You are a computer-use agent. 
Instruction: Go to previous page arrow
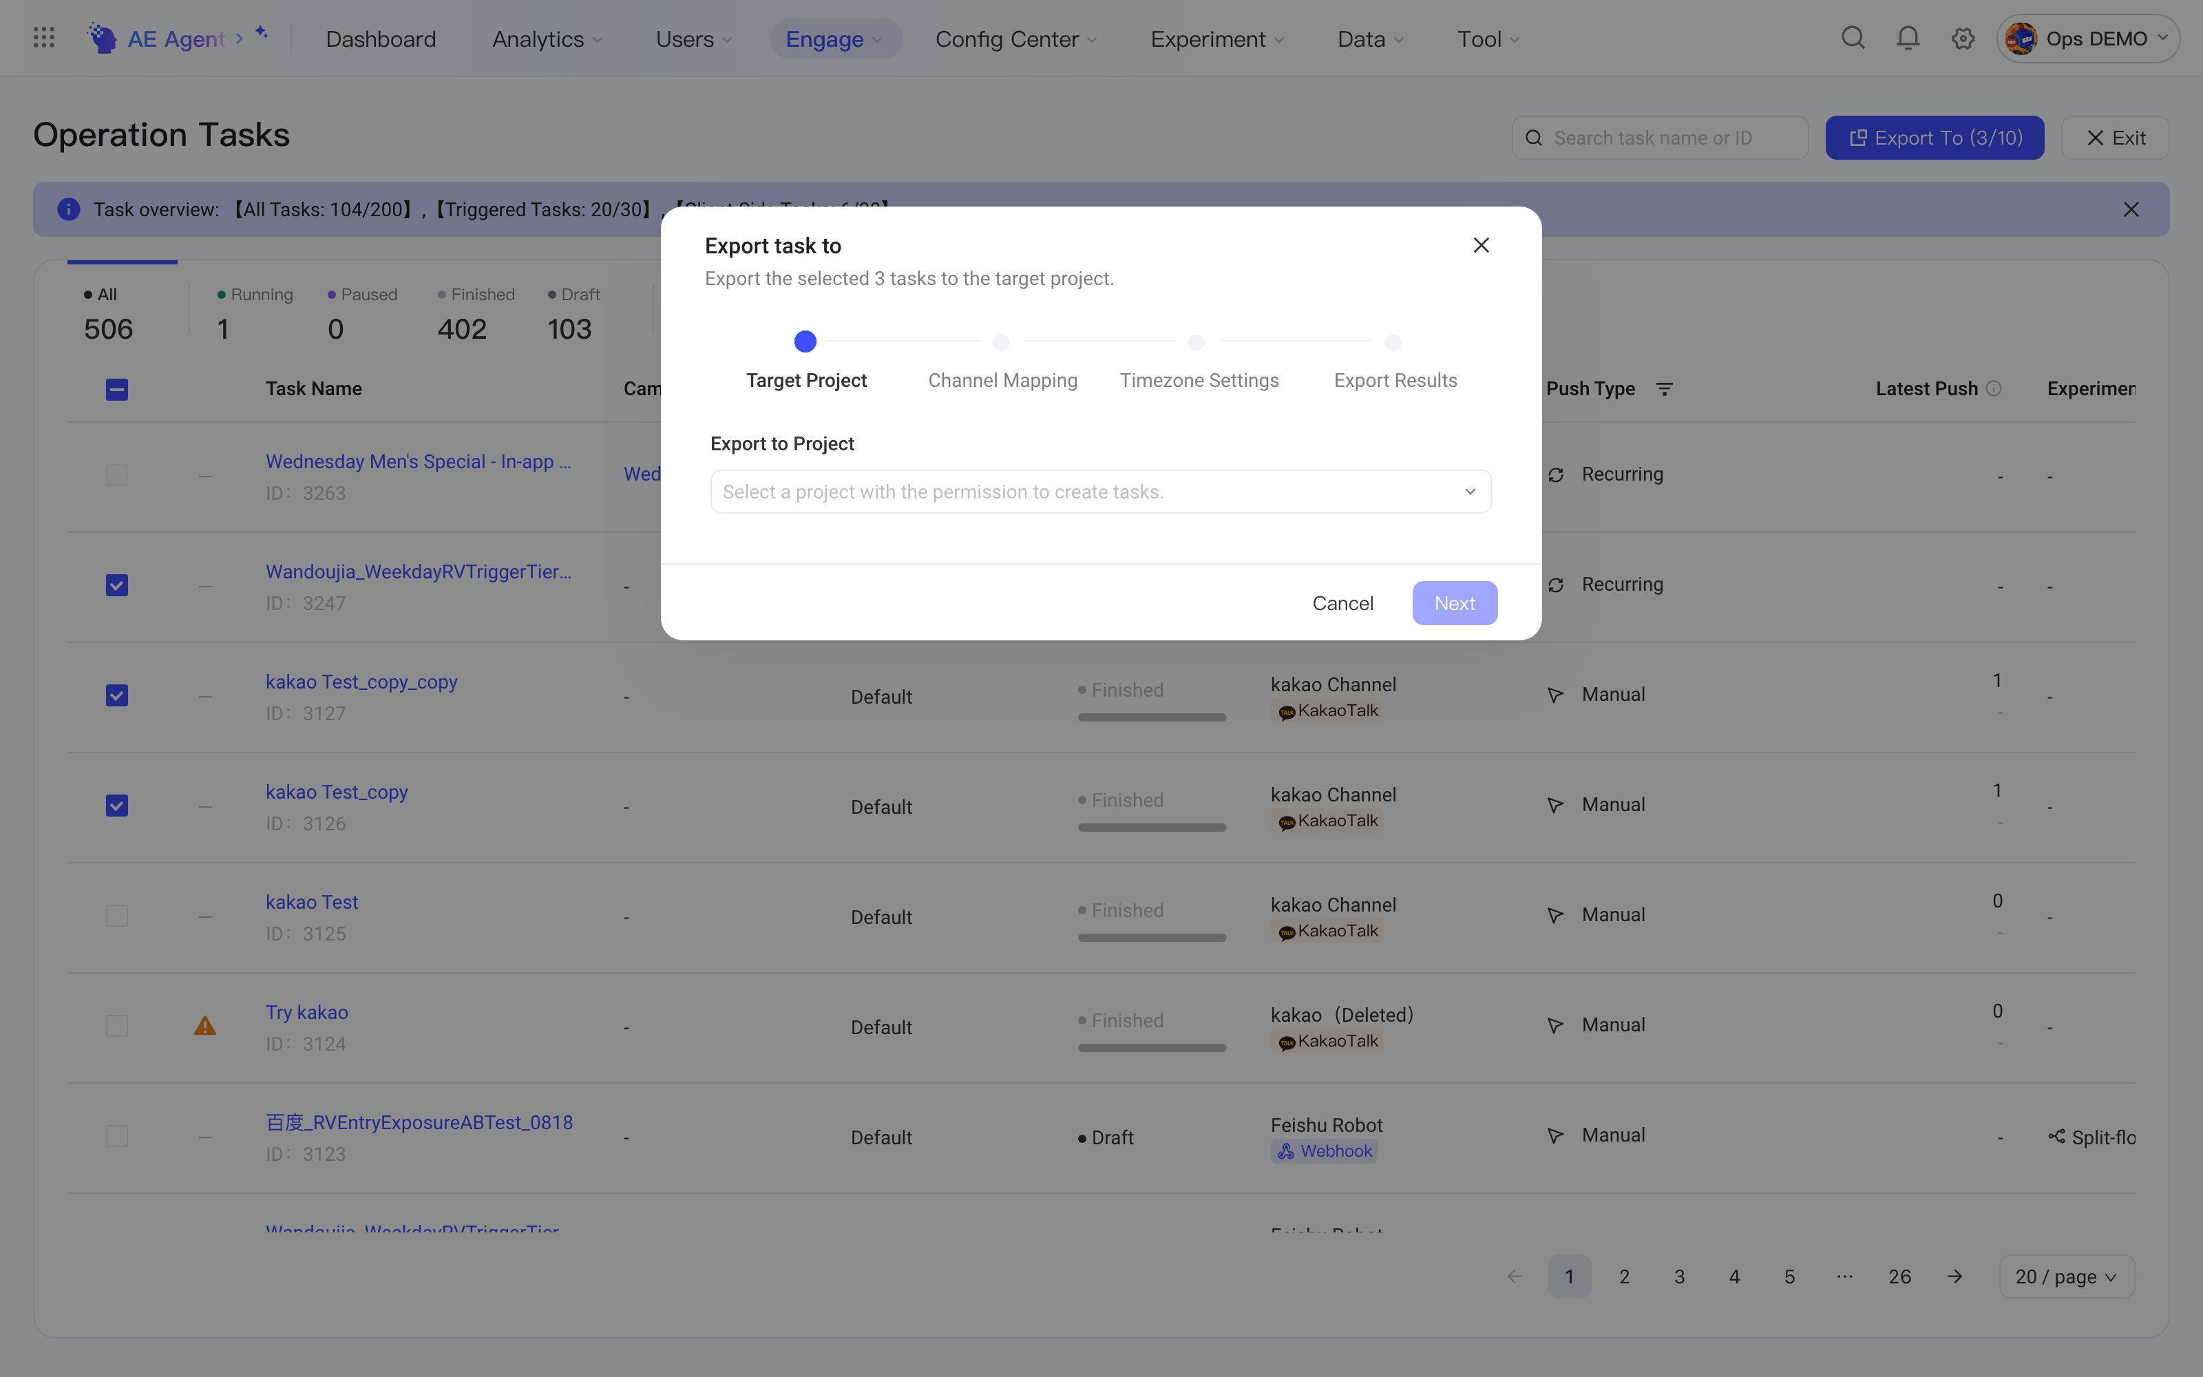click(x=1515, y=1276)
